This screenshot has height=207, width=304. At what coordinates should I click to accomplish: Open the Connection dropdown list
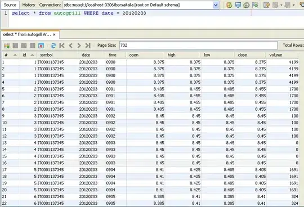click(x=216, y=5)
